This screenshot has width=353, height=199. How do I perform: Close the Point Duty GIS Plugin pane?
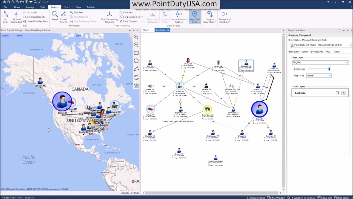point(137,30)
